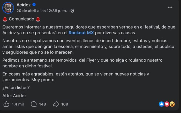The width and height of the screenshot is (181, 113).
Task: Click the red heart Love reaction
Action: [167, 104]
